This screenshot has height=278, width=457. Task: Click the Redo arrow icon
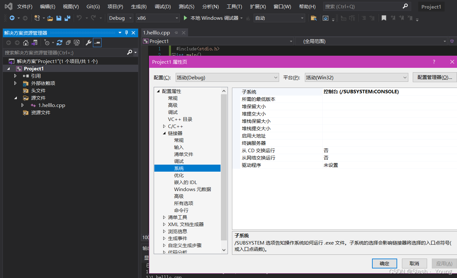[93, 18]
